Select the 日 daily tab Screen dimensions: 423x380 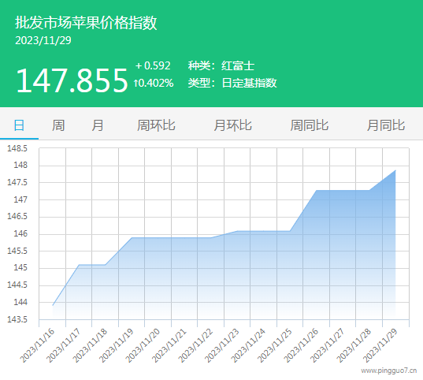[x=19, y=125]
